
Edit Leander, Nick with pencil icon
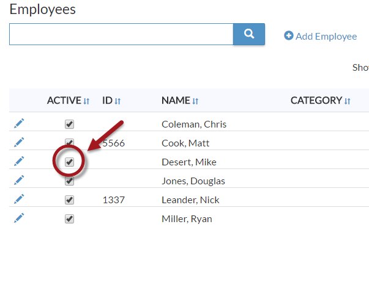pyautogui.click(x=19, y=199)
